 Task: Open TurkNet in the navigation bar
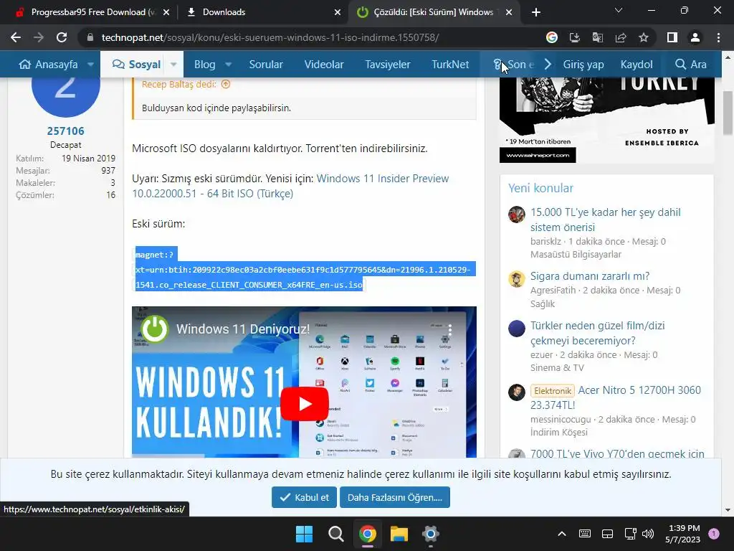point(450,64)
